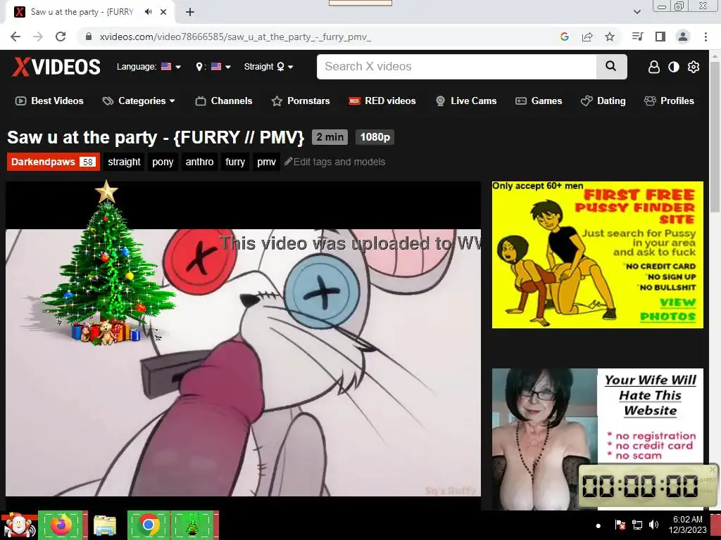
Task: Open the Dating nav item
Action: click(603, 101)
